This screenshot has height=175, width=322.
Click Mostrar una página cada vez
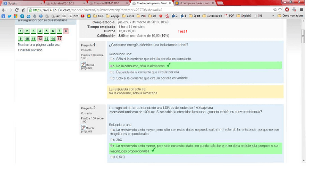point(38,45)
